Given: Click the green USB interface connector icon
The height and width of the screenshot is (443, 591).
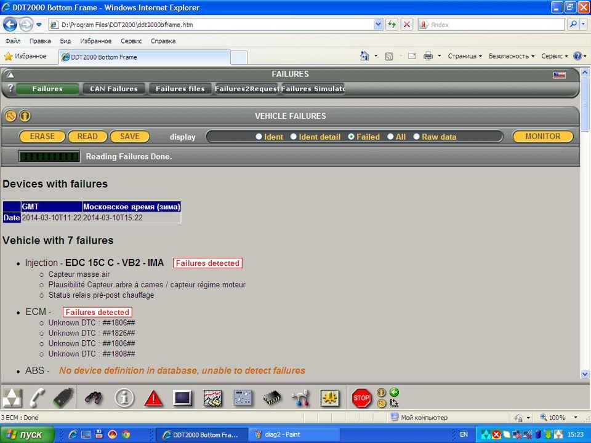Looking at the screenshot, I should (63, 398).
